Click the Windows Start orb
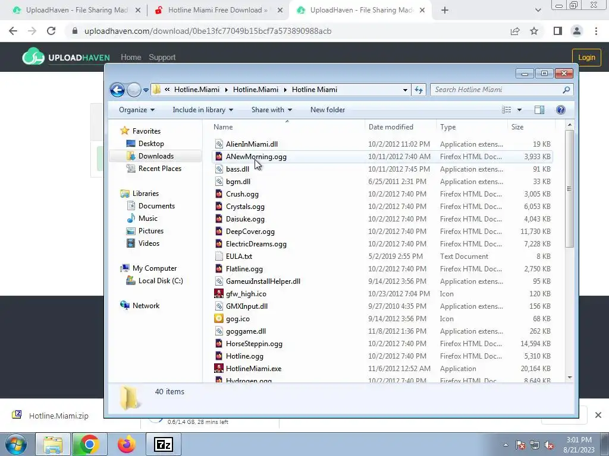This screenshot has width=609, height=456. pos(16,444)
